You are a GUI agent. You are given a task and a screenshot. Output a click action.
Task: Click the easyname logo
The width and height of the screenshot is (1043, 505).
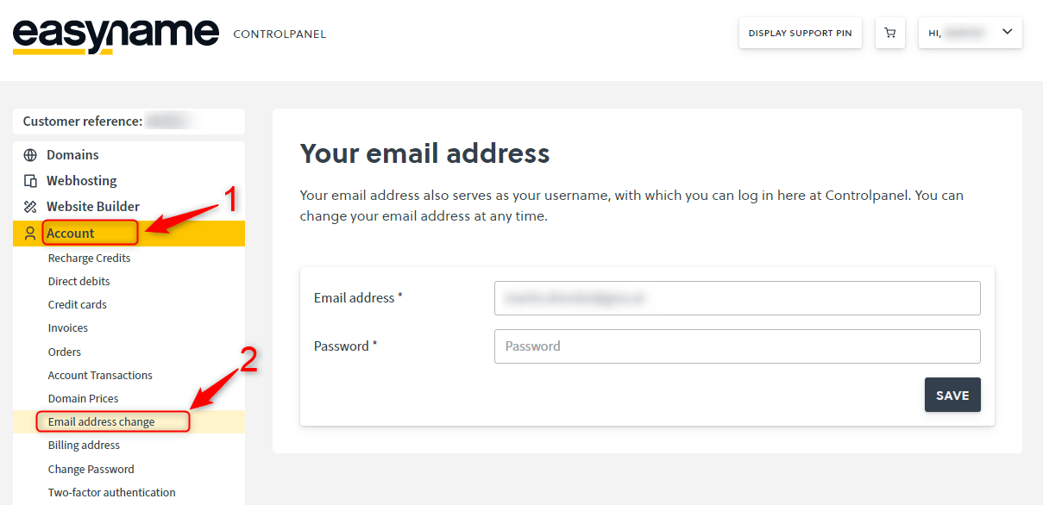click(115, 32)
